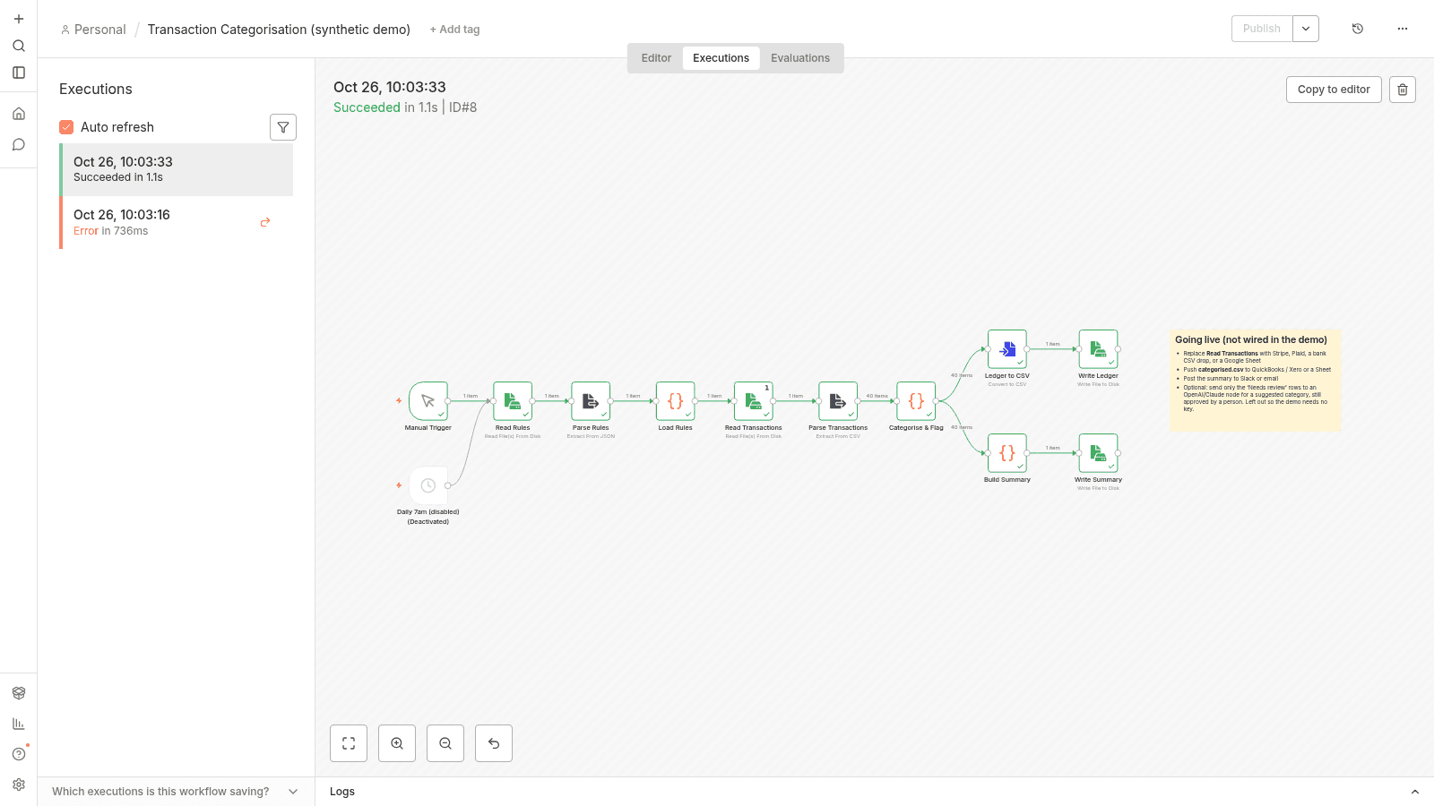Switch to the Evaluations tab
1434x806 pixels.
800,58
